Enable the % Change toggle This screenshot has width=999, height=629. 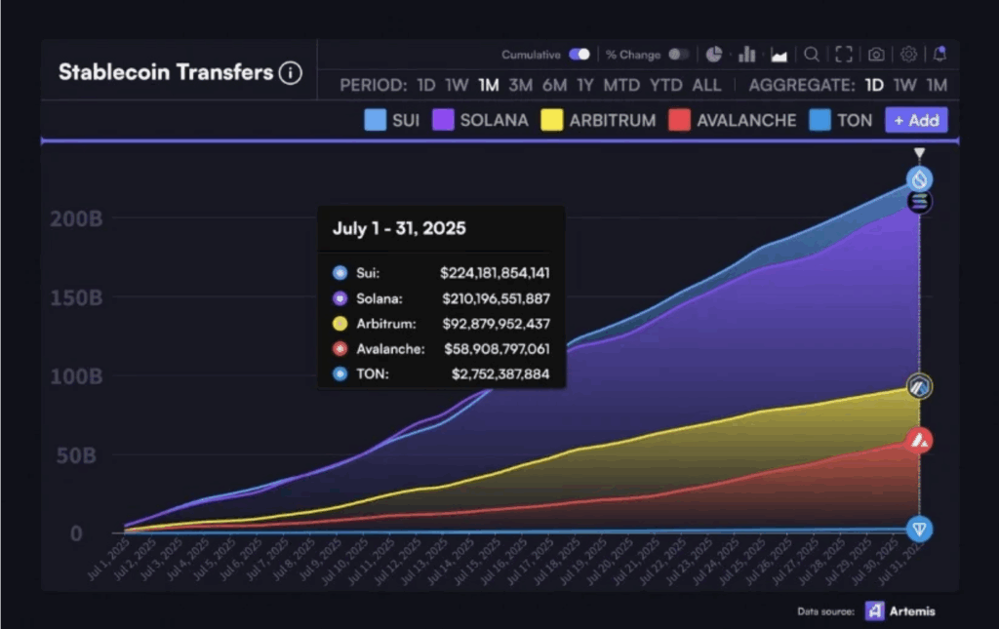pyautogui.click(x=679, y=54)
